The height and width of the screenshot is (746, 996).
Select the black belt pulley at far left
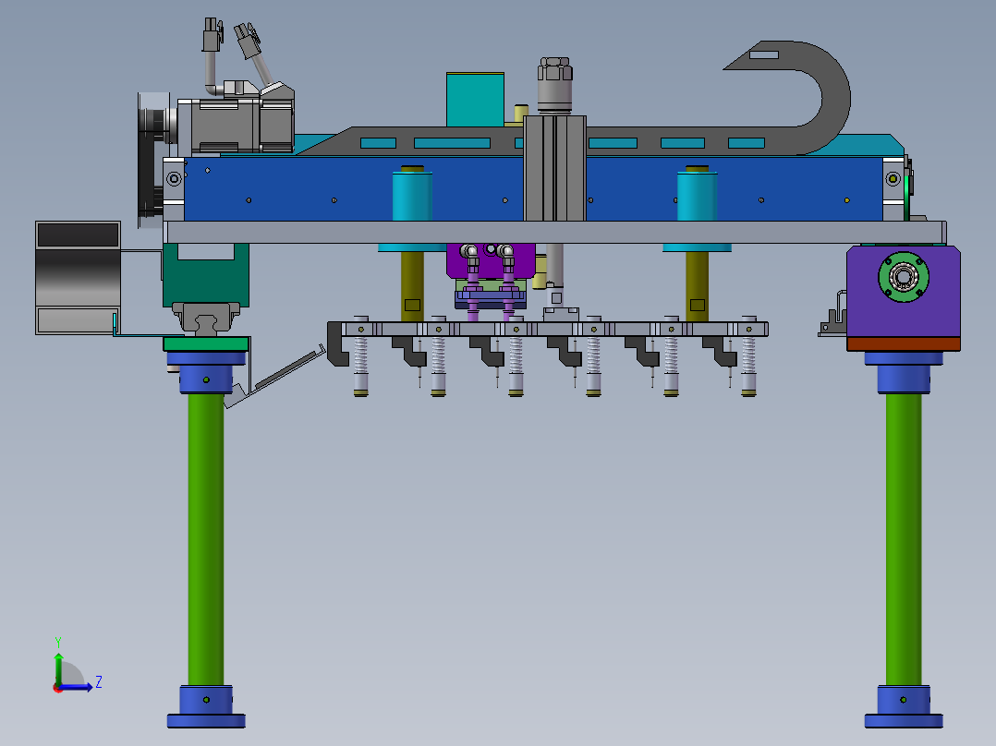(152, 162)
